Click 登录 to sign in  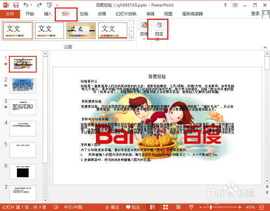[x=255, y=14]
